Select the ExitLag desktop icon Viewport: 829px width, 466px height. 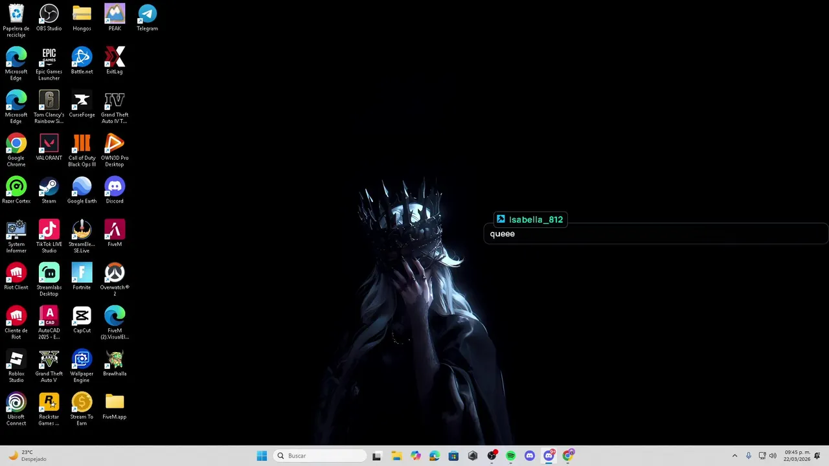click(115, 61)
